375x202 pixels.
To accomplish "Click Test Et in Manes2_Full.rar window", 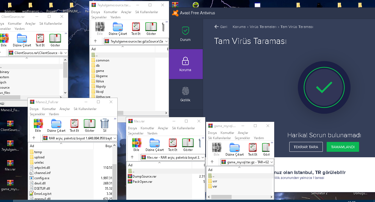I will pos(74,125).
